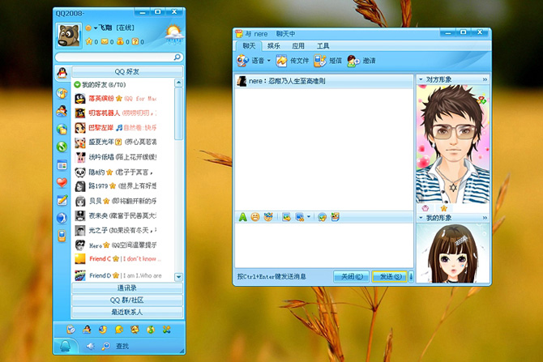Collapse the 对方形象 panel
This screenshot has width=543, height=362.
421,79
